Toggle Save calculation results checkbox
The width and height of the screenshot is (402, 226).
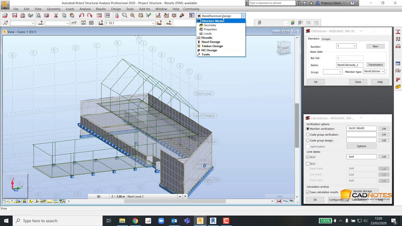tap(308, 192)
